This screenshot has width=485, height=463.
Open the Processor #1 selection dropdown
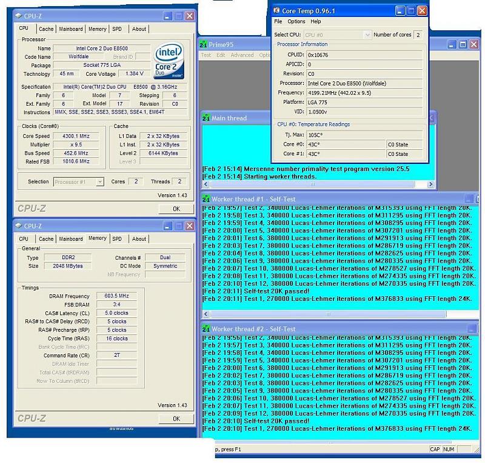(99, 182)
